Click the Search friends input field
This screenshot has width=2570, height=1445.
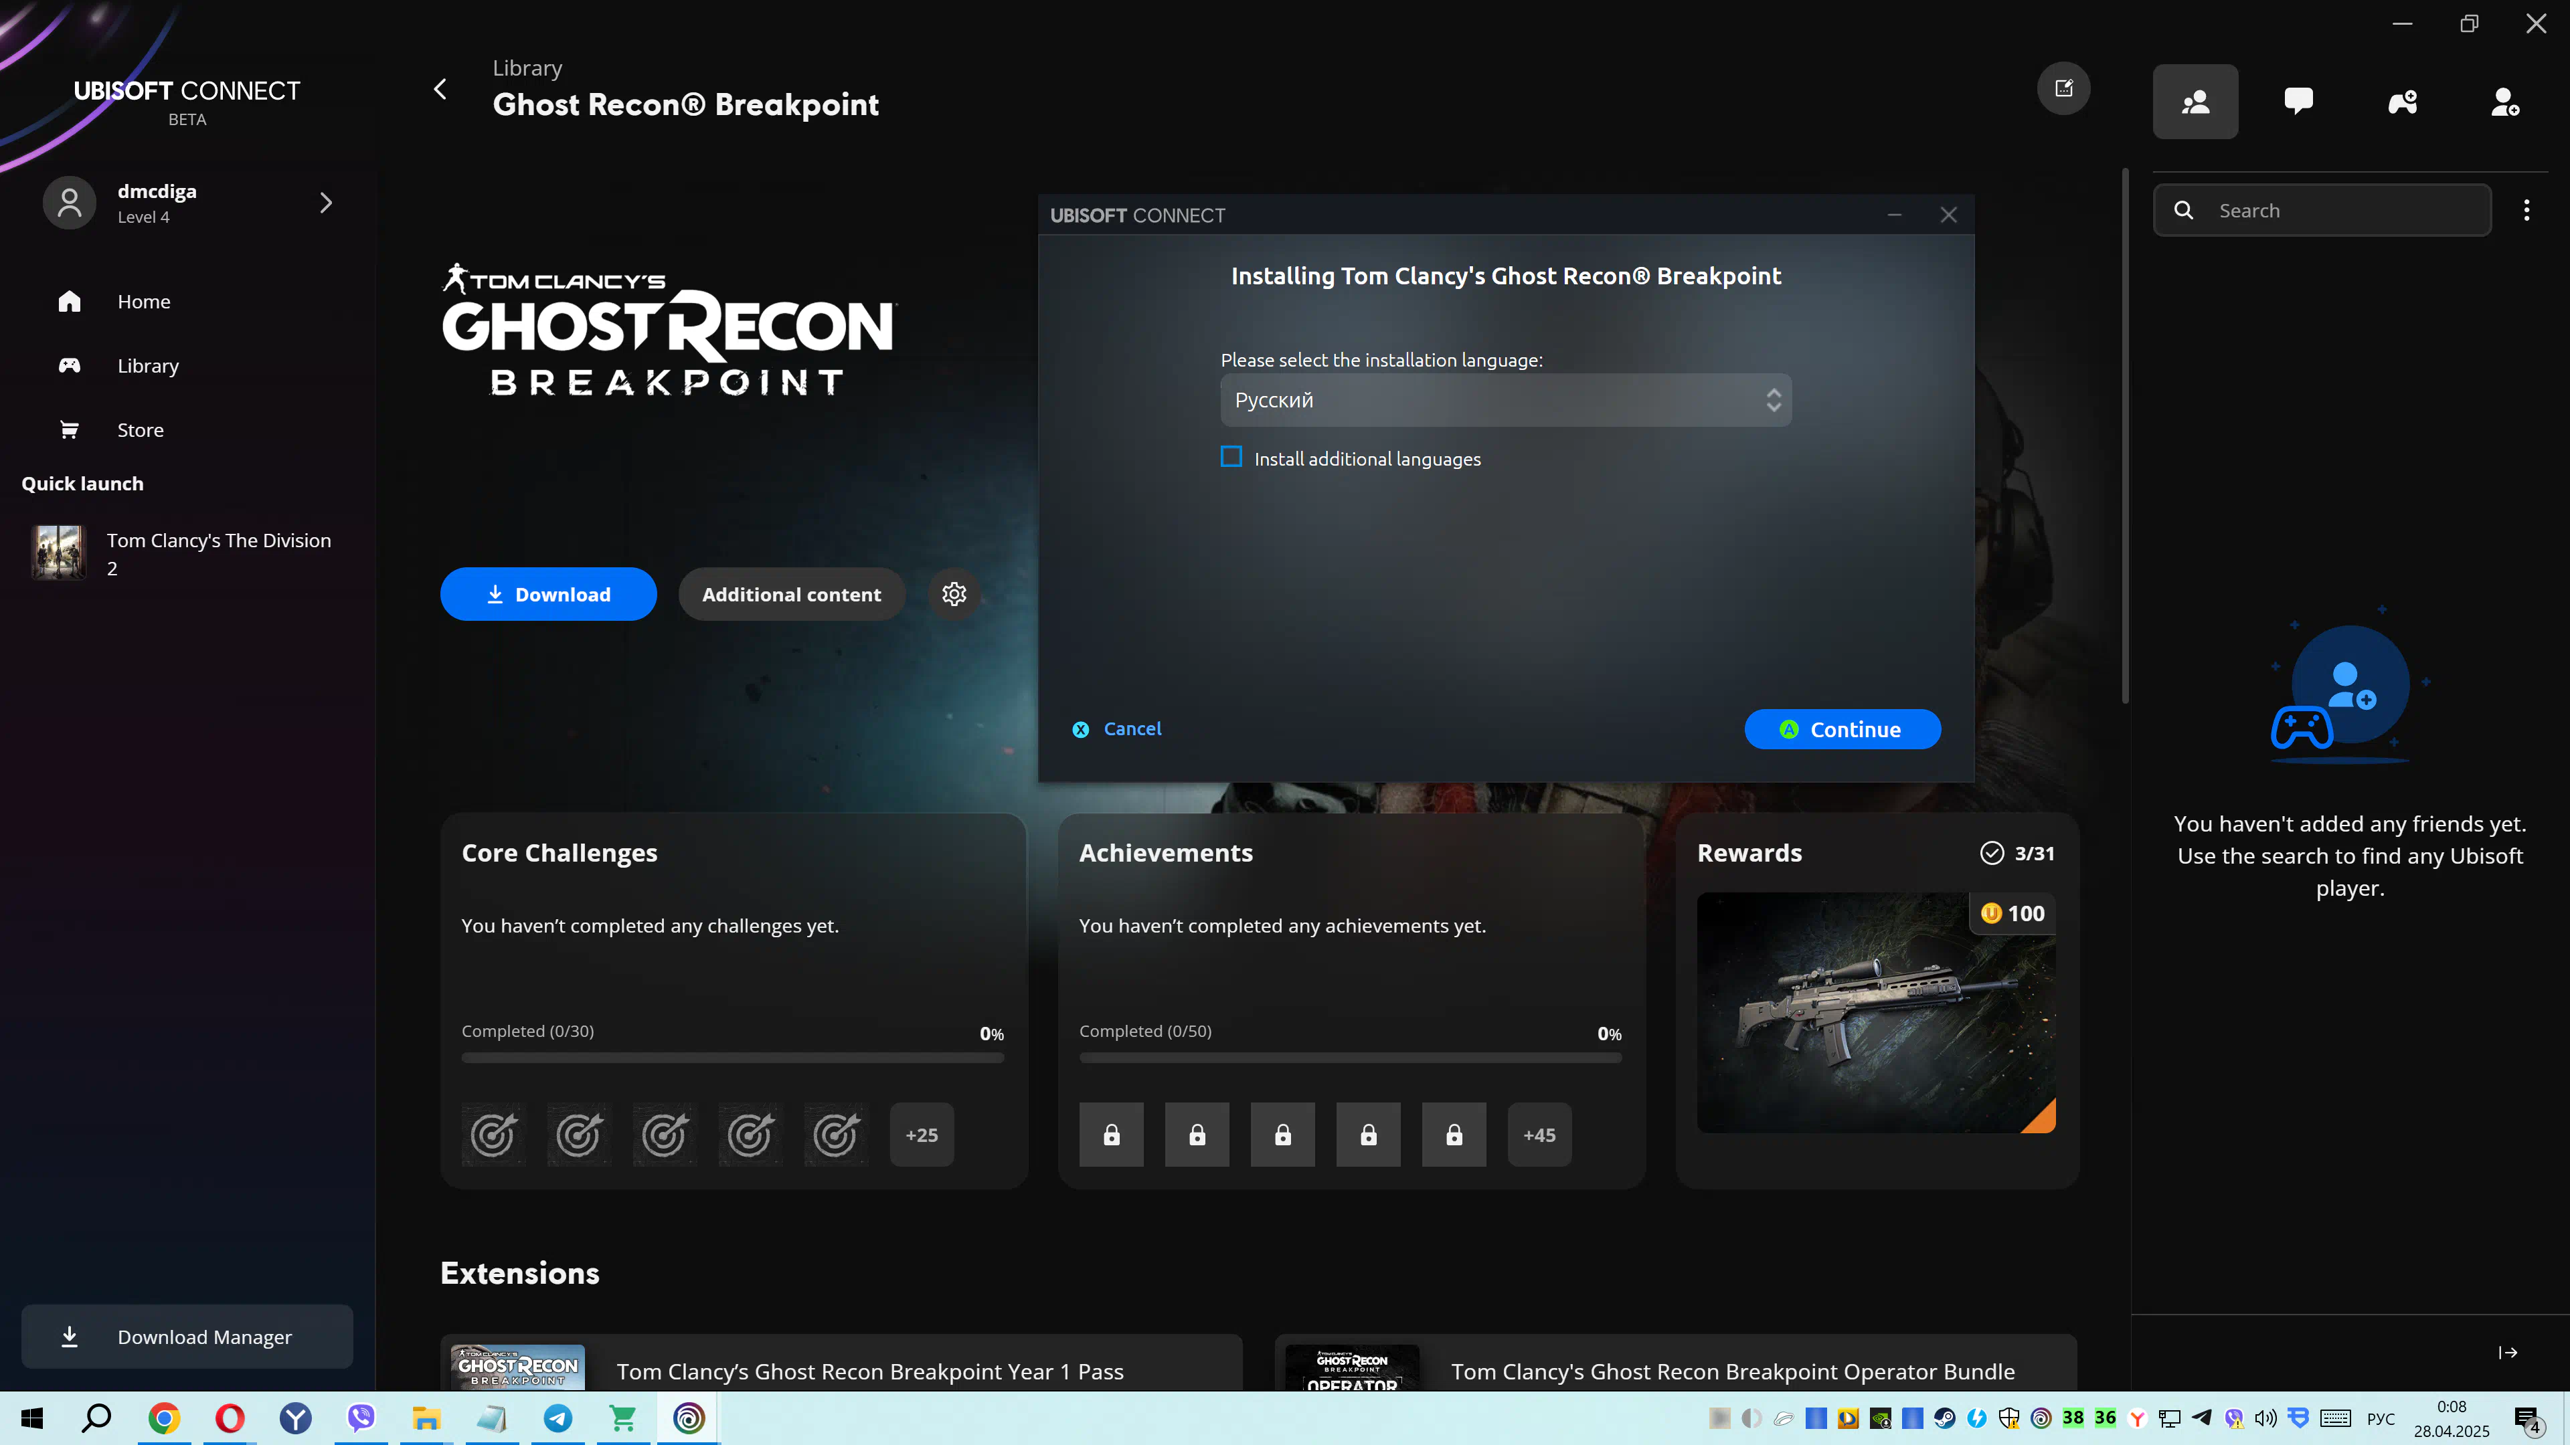tap(2322, 211)
